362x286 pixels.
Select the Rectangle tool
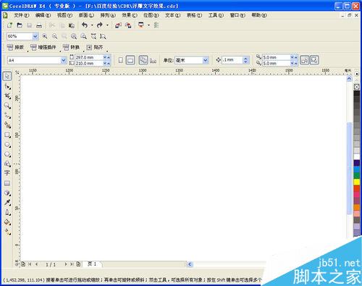click(x=7, y=135)
